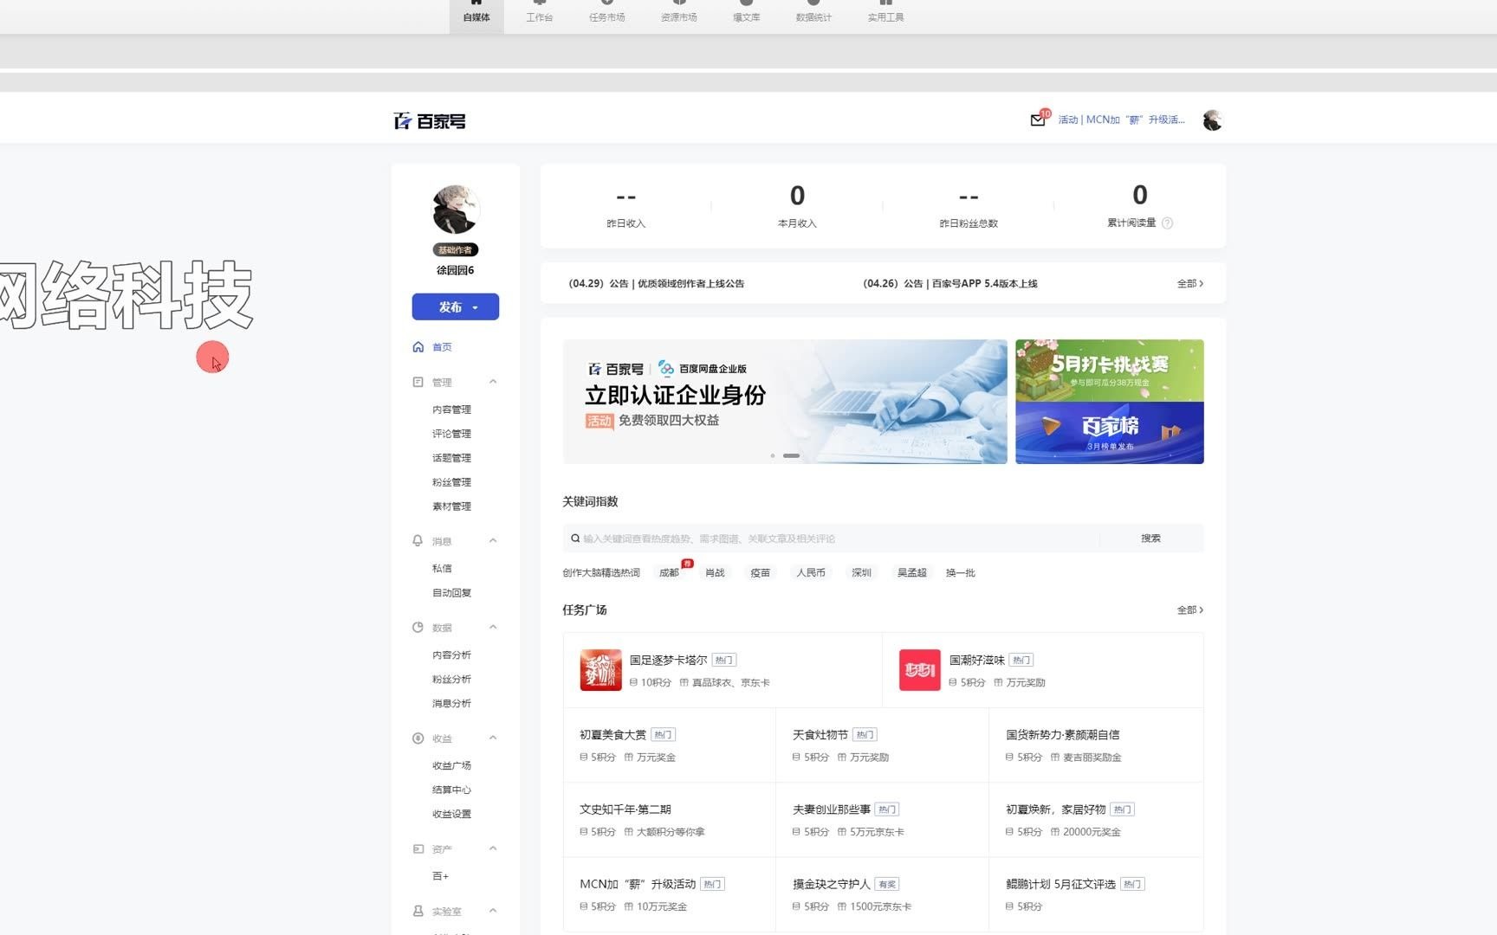Open the mail notification envelope icon

tap(1037, 120)
